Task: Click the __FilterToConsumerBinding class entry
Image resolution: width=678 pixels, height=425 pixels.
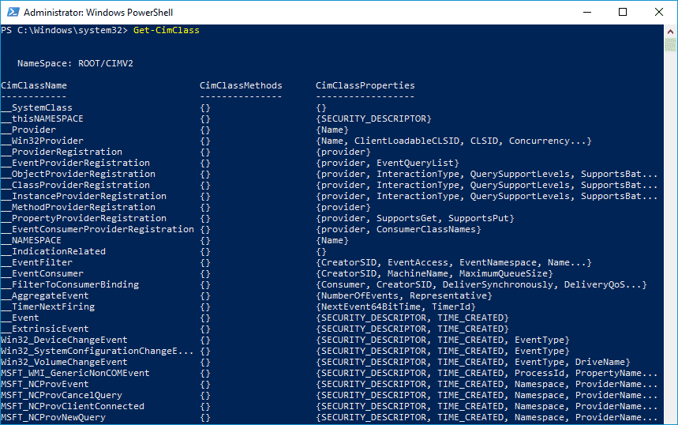Action: 70,284
